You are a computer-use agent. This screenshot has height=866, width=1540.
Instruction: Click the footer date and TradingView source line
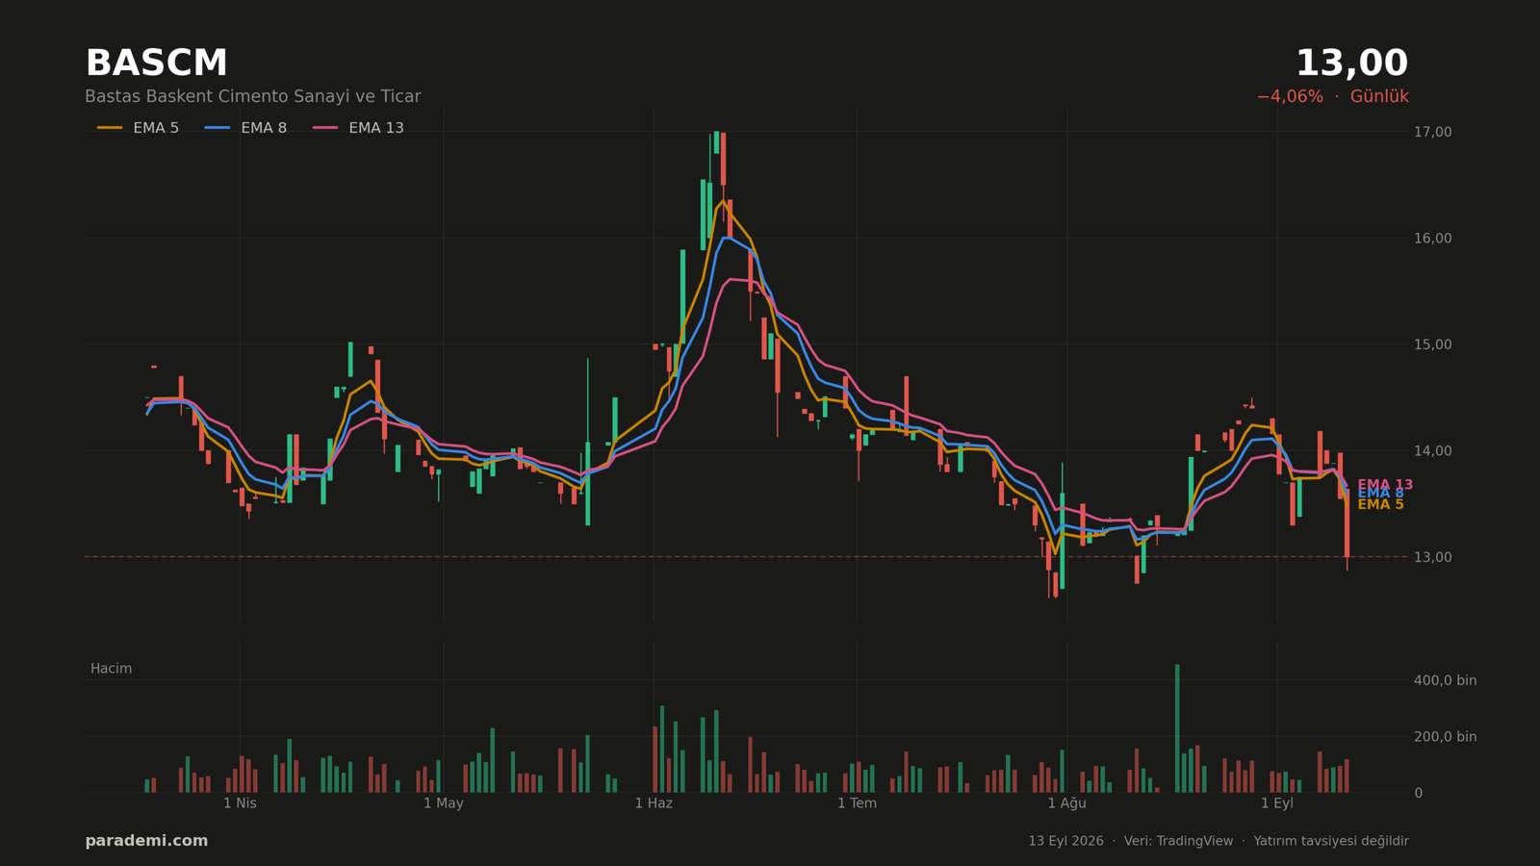point(1218,841)
